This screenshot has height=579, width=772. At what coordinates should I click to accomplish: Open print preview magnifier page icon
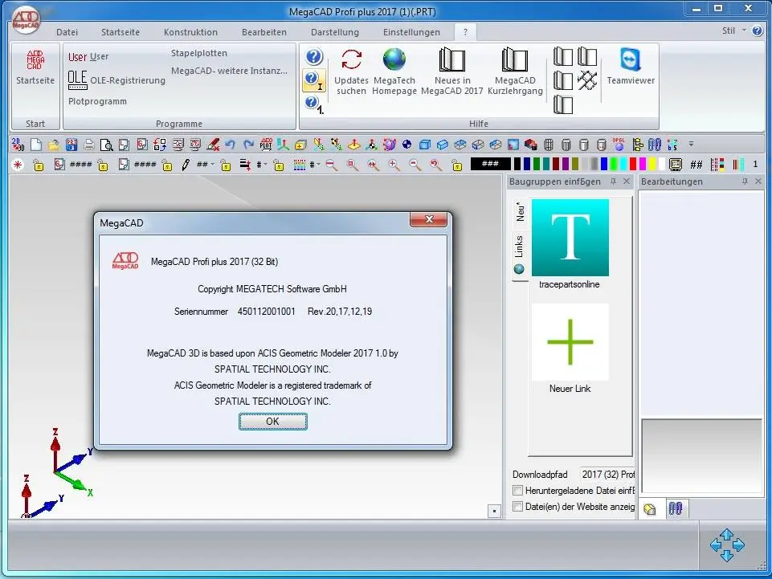pyautogui.click(x=106, y=145)
